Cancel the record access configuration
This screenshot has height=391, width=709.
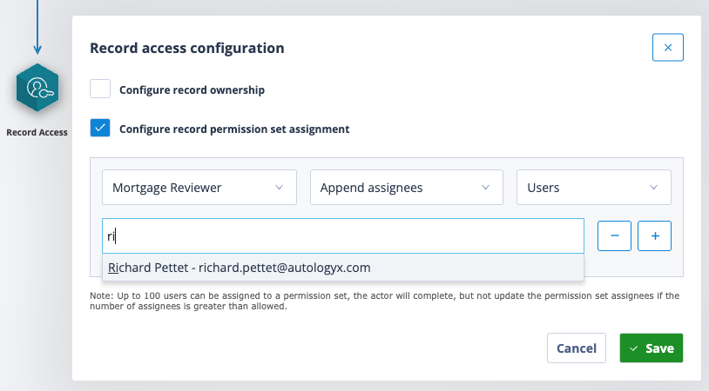tap(577, 348)
